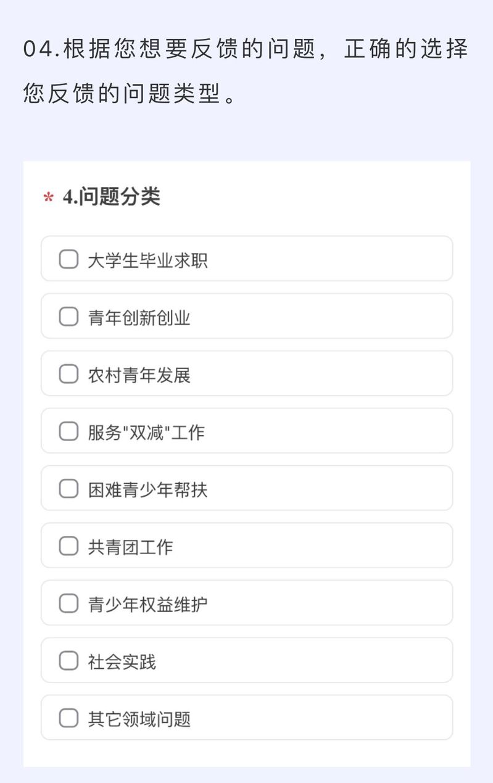Click the 服务"双减"工作 label text

click(x=146, y=432)
